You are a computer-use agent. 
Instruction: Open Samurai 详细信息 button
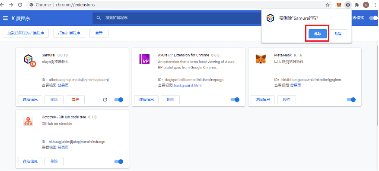[x=30, y=99]
